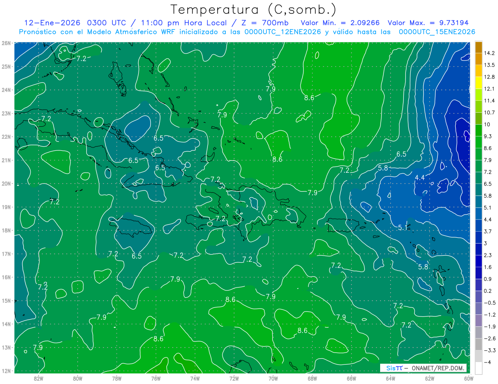Click the '8.6' contour label near 24N
The image size is (498, 384).
click(309, 98)
